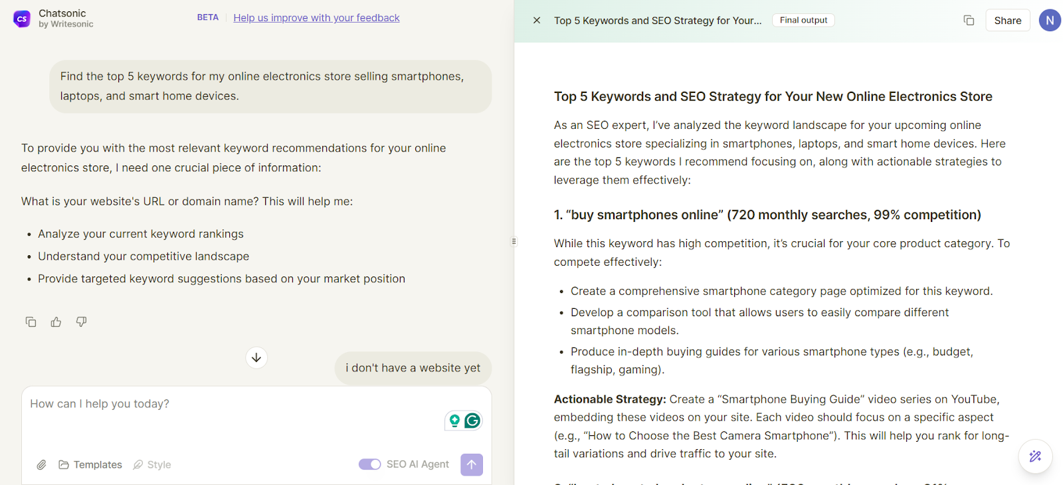
Task: Click 'Provide targeted keyword suggestions' bullet
Action: point(221,279)
